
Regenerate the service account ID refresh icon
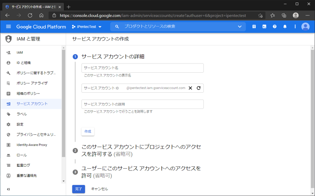coord(198,88)
